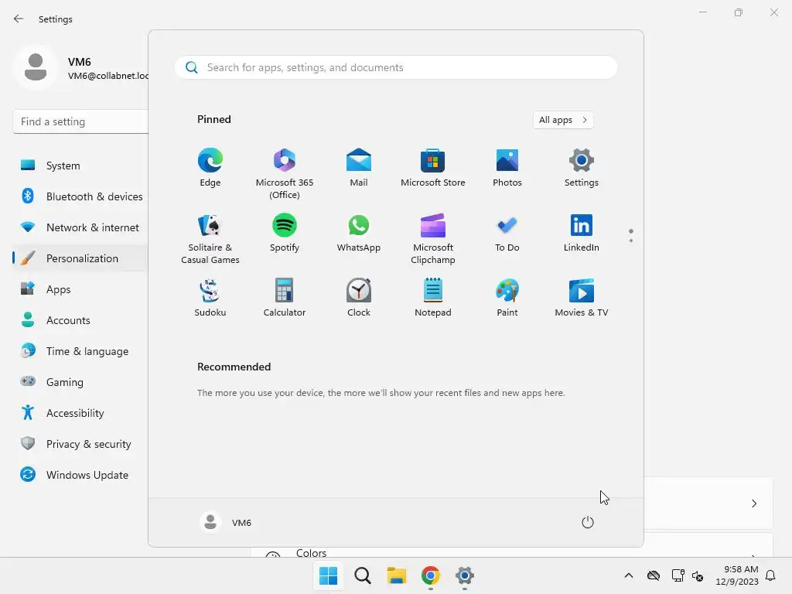Screen dimensions: 792x594
Task: Open pinned Settings app in Start menu
Action: tap(582, 168)
